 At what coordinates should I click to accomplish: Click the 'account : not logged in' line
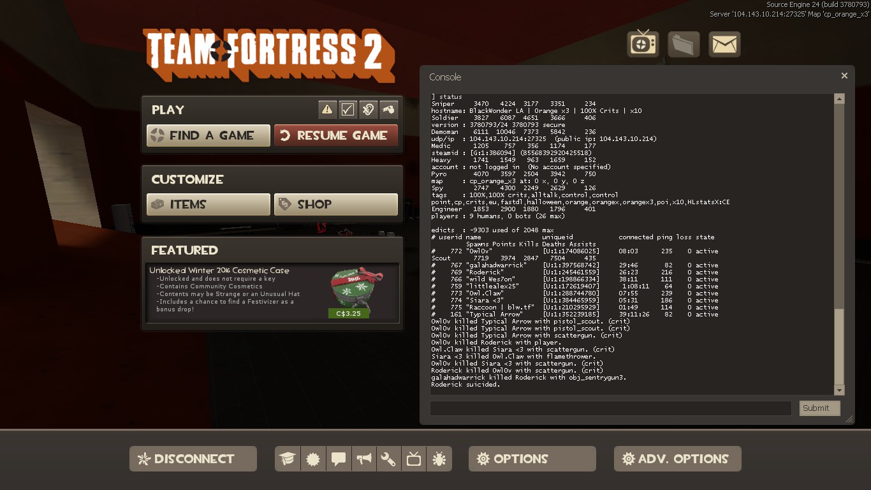coord(521,167)
